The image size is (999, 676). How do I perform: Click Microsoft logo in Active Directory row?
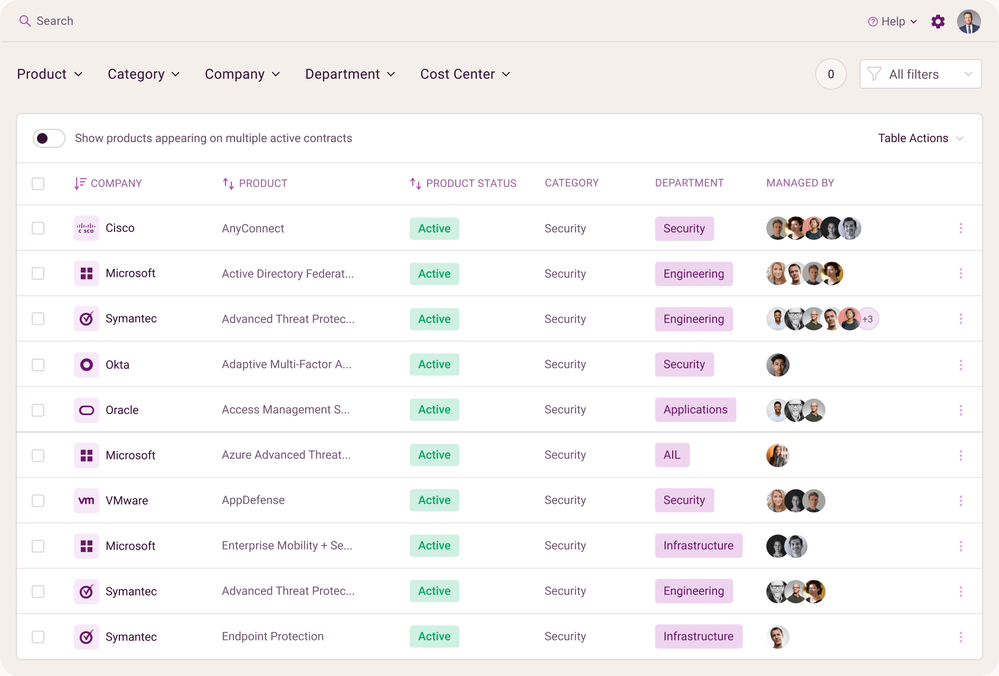click(x=87, y=274)
